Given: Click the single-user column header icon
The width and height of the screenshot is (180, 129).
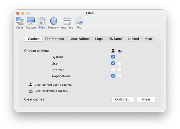Looking at the screenshot, I should 113,51.
